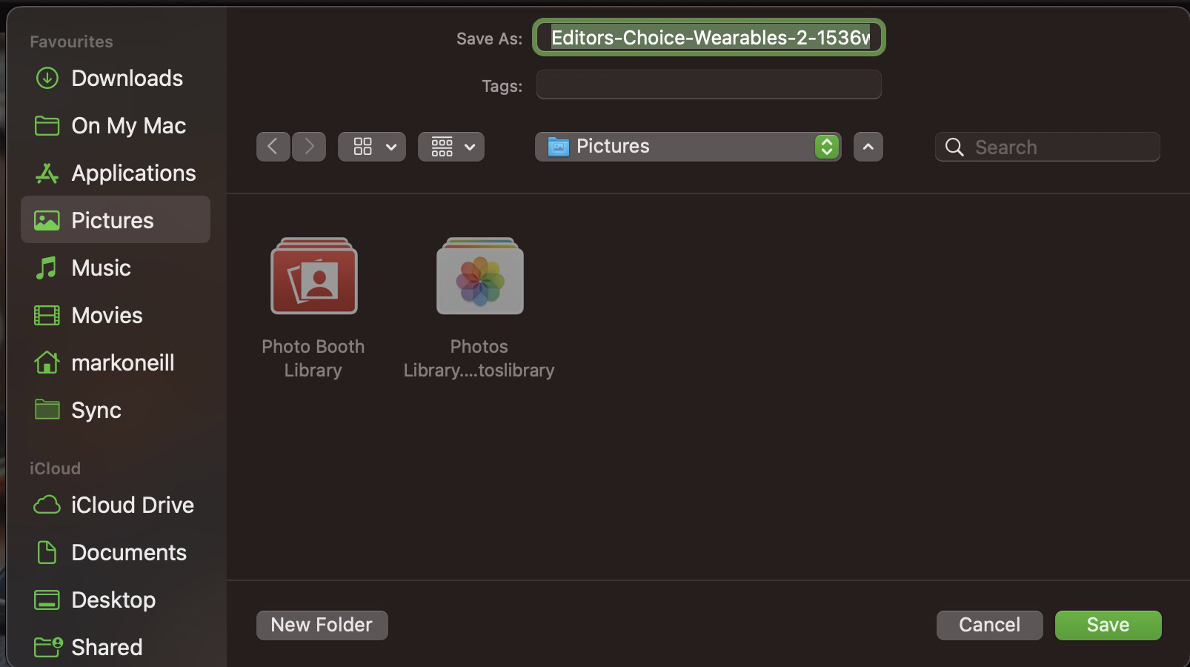The image size is (1190, 667).
Task: Click the Save button
Action: tap(1108, 625)
